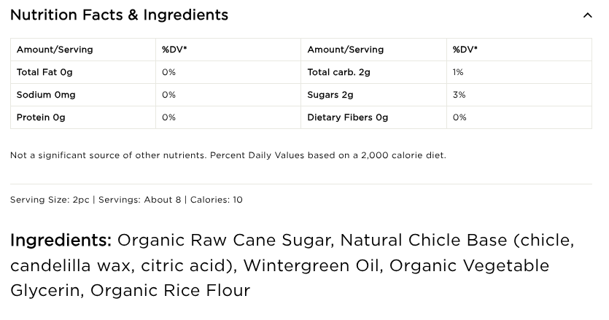This screenshot has width=609, height=320.
Task: Click the bold Ingredients label
Action: coord(61,241)
